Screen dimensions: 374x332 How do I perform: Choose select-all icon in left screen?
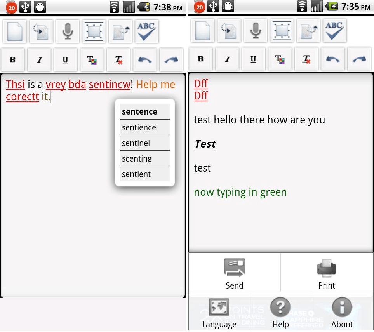[x=94, y=31]
